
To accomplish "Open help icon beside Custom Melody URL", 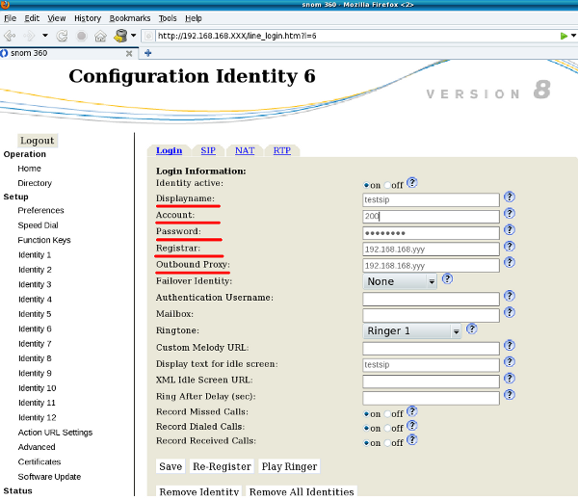I will click(x=510, y=345).
